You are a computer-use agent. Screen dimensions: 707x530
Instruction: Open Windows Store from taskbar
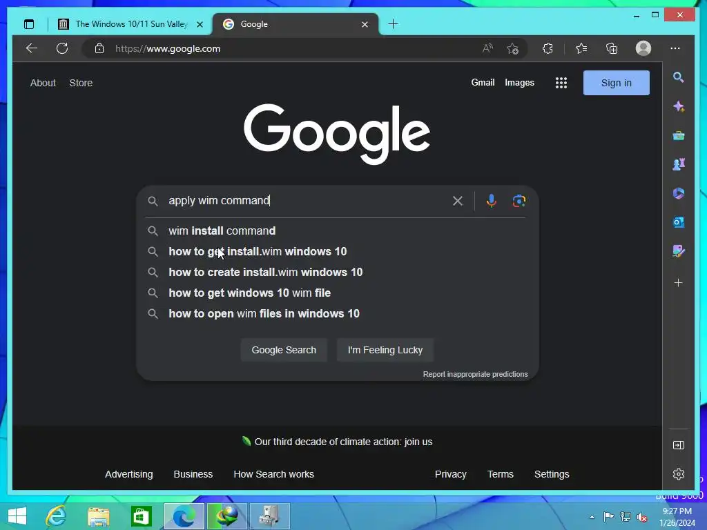click(x=141, y=516)
